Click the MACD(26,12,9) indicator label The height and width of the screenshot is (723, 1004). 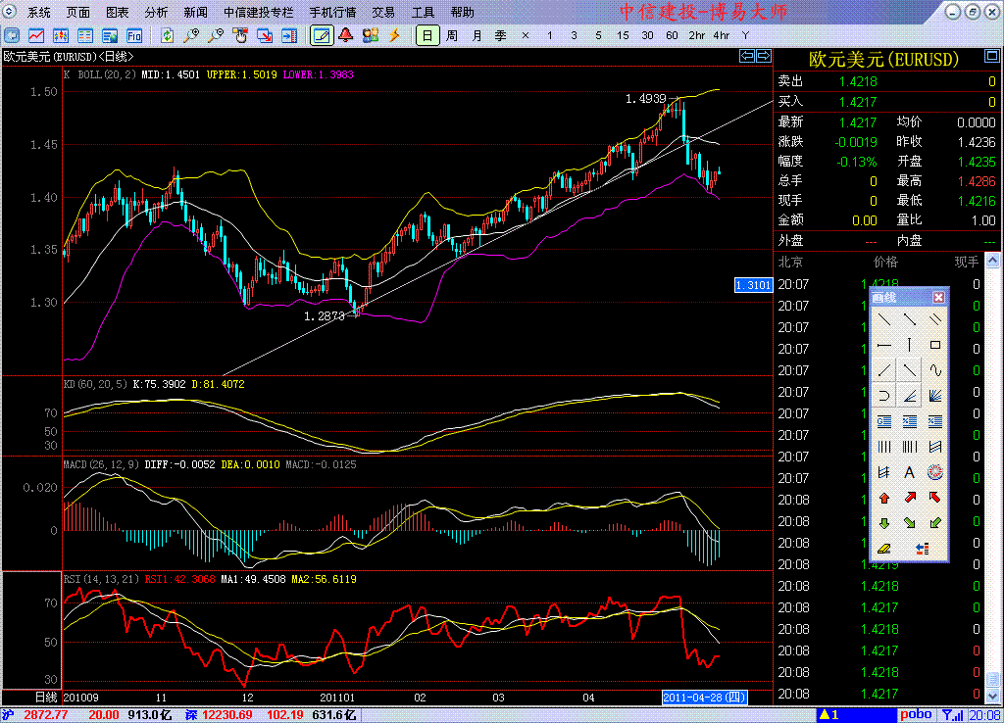[101, 464]
